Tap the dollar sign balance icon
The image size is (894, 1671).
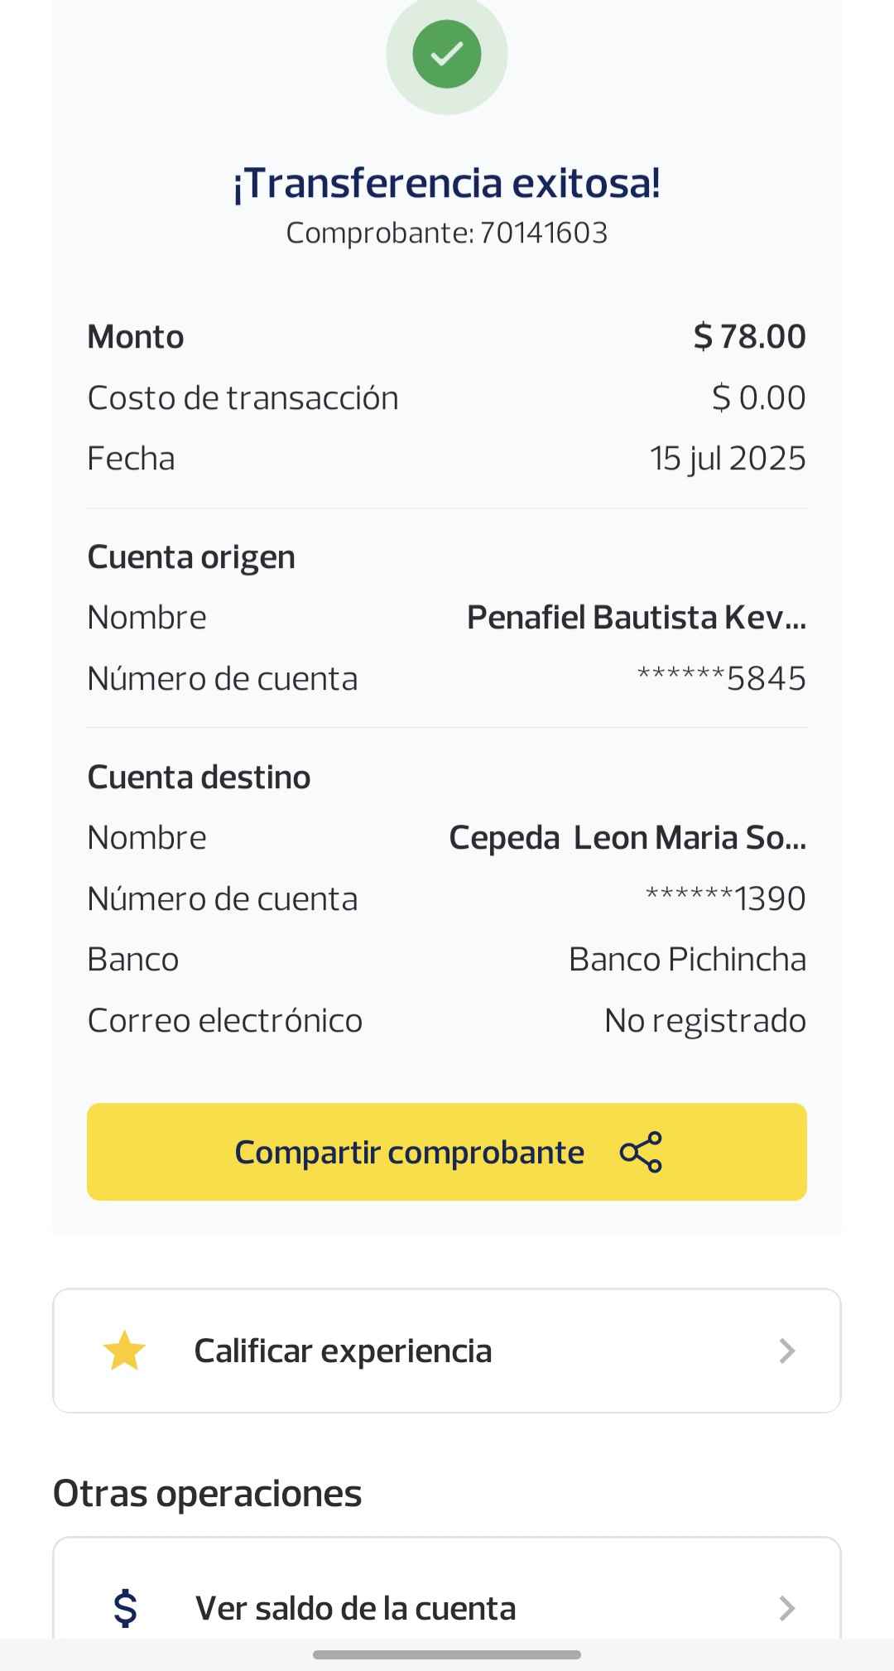click(x=125, y=1608)
